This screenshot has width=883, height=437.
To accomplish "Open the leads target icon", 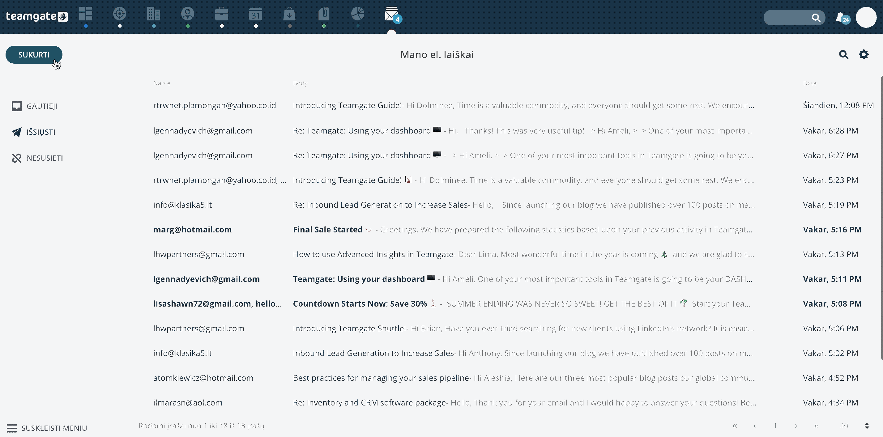I will click(120, 14).
